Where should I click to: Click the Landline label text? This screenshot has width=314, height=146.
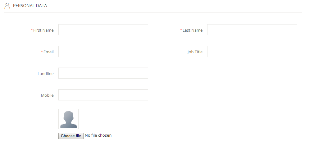pyautogui.click(x=46, y=73)
